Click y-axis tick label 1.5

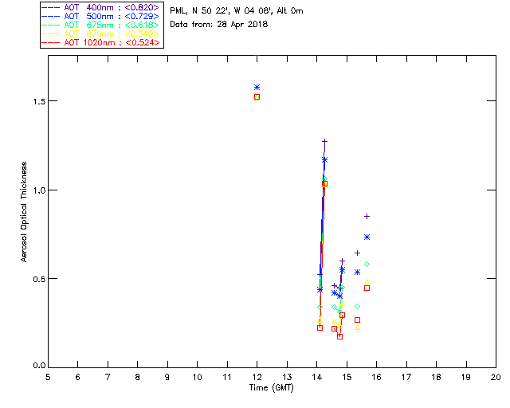click(x=39, y=101)
